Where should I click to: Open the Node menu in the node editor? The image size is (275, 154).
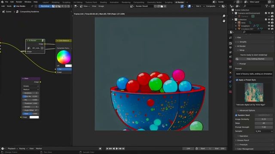point(9,6)
